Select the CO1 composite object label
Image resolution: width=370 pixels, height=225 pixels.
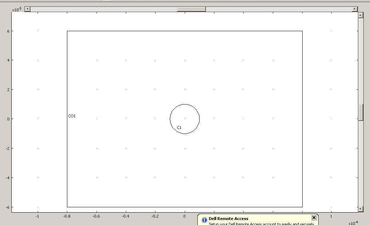tap(72, 116)
